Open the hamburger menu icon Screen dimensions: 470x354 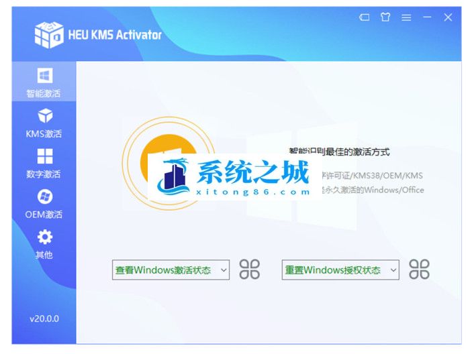pyautogui.click(x=406, y=17)
